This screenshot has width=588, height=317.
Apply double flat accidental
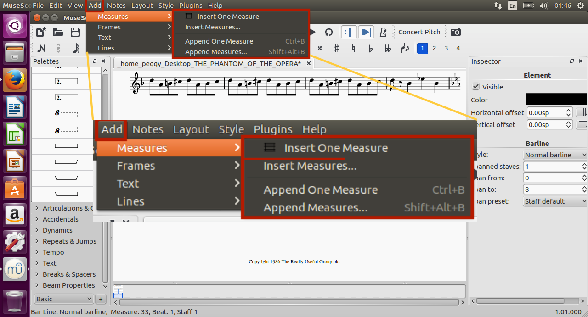388,48
